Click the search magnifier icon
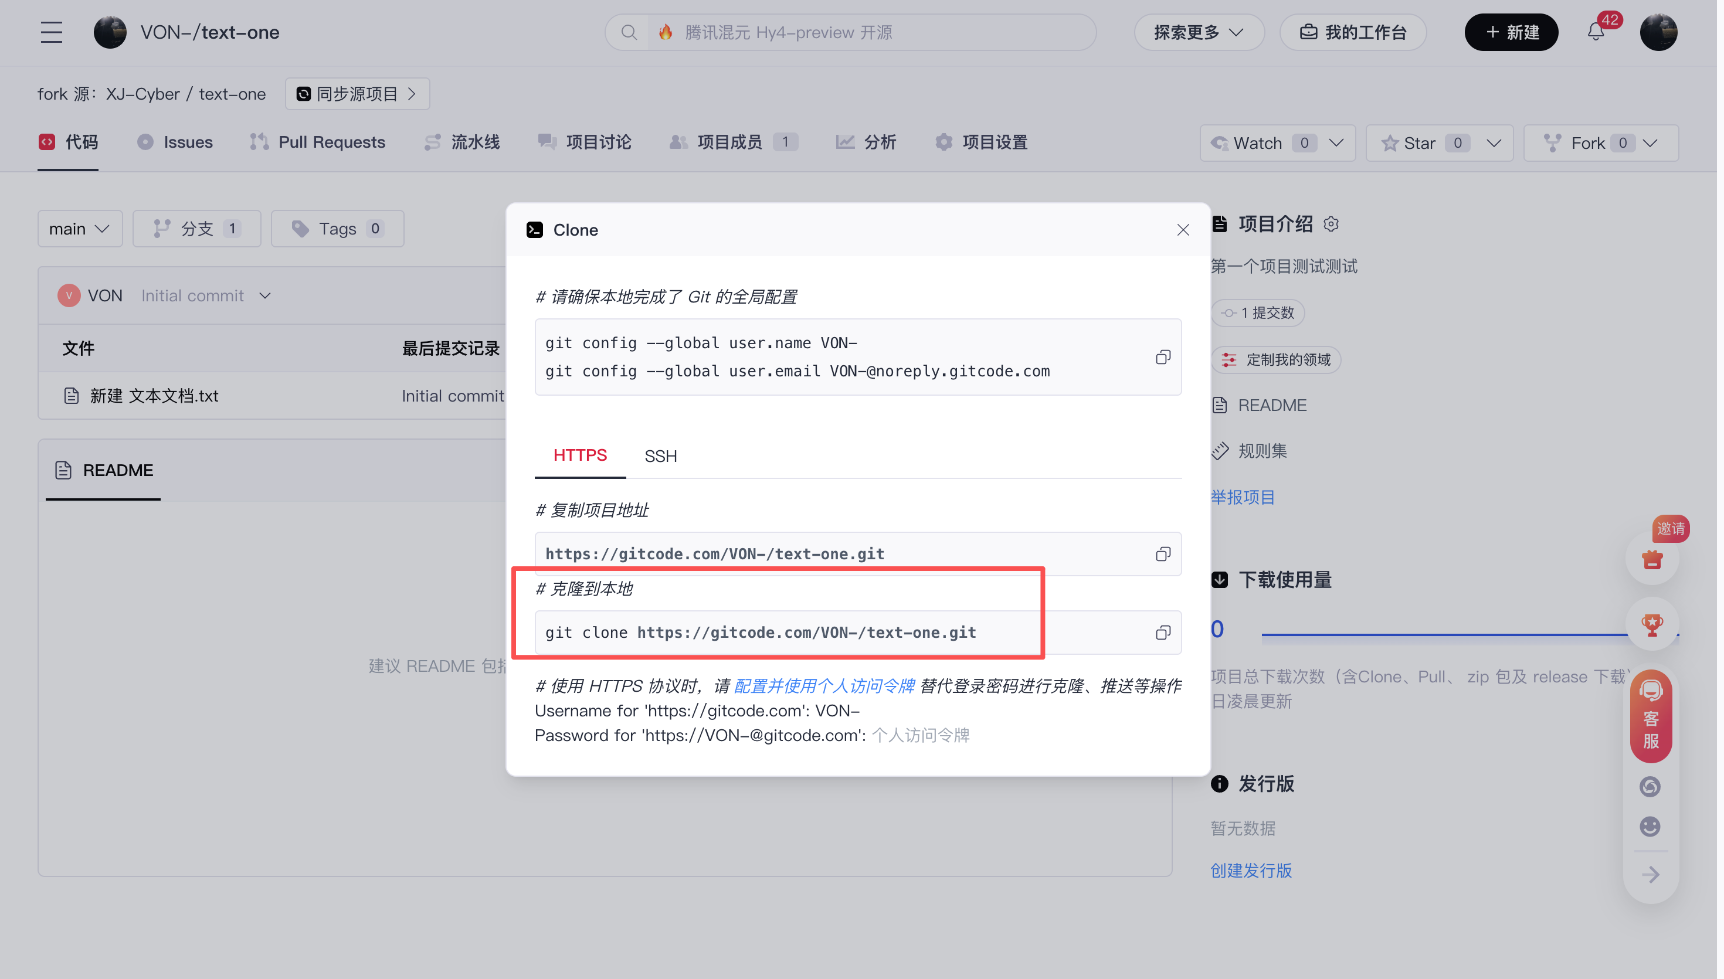This screenshot has width=1724, height=979. (x=629, y=32)
